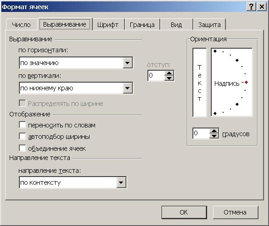
Task: Toggle the Распределять по ширине checkbox
Action: (22, 103)
